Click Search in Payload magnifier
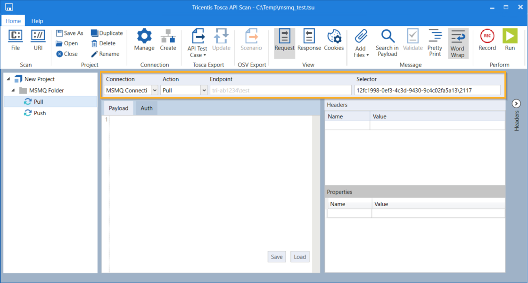Viewport: 528px width, 283px height. 387,42
